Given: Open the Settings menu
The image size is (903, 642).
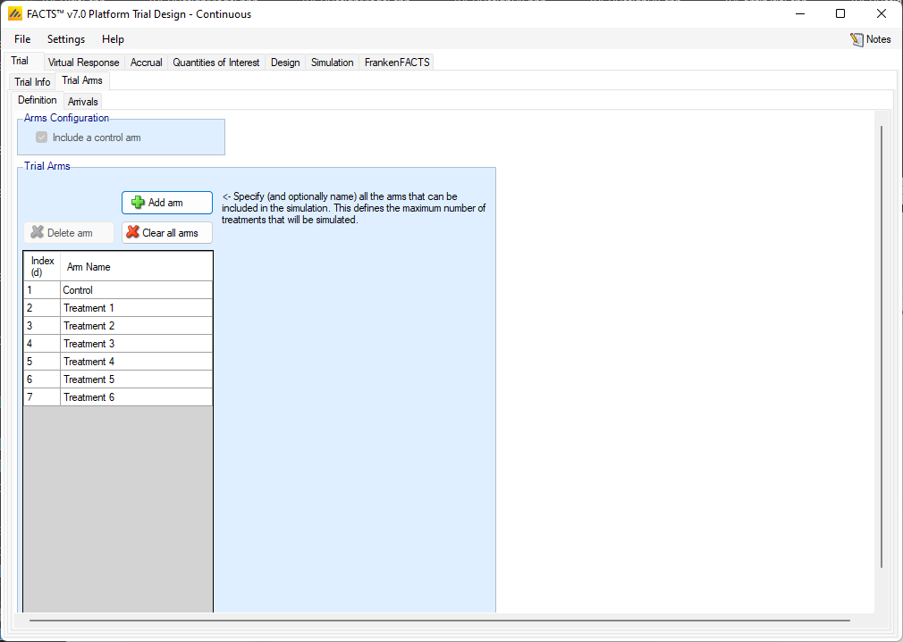Looking at the screenshot, I should [x=66, y=39].
